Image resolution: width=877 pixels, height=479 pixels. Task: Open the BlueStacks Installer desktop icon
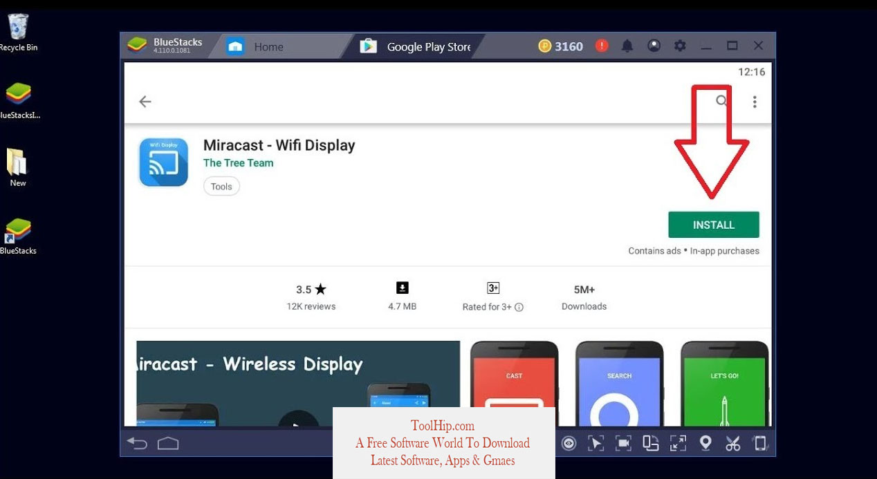pyautogui.click(x=18, y=100)
